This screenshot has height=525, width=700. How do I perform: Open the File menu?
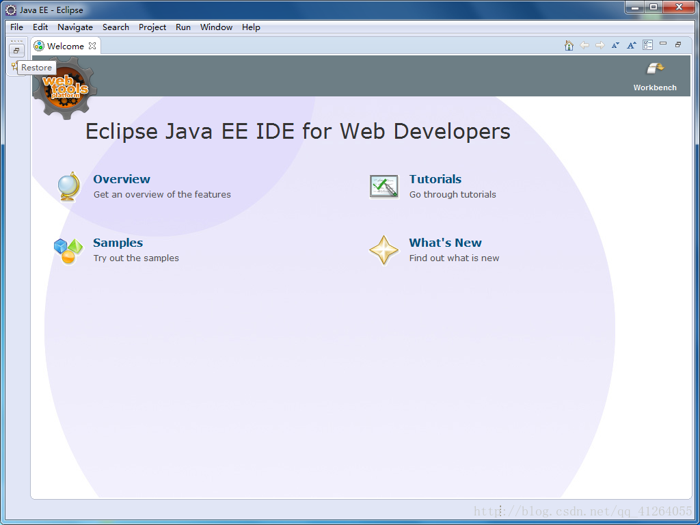[16, 27]
